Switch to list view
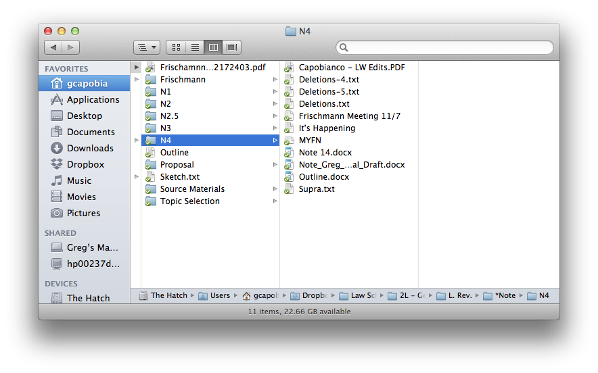Screen dimensions: 598x373 195,47
